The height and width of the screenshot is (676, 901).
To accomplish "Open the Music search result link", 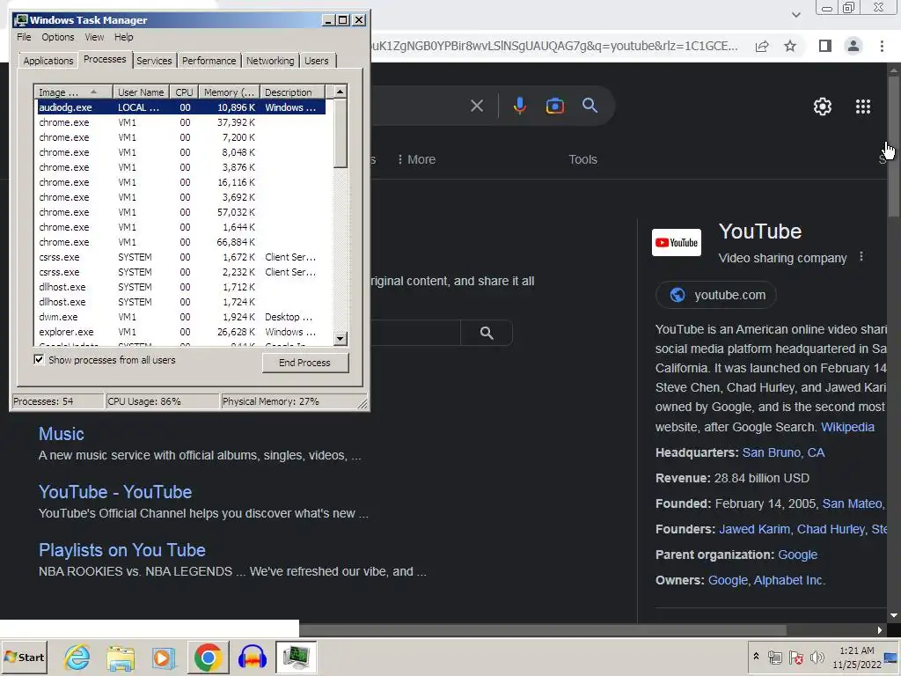I will tap(62, 434).
